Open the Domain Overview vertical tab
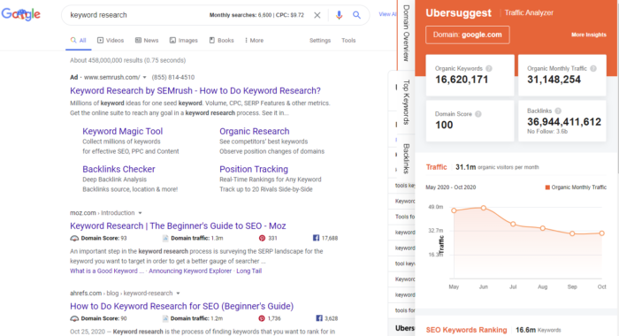Viewport: 619px width, 336px height. tap(406, 34)
